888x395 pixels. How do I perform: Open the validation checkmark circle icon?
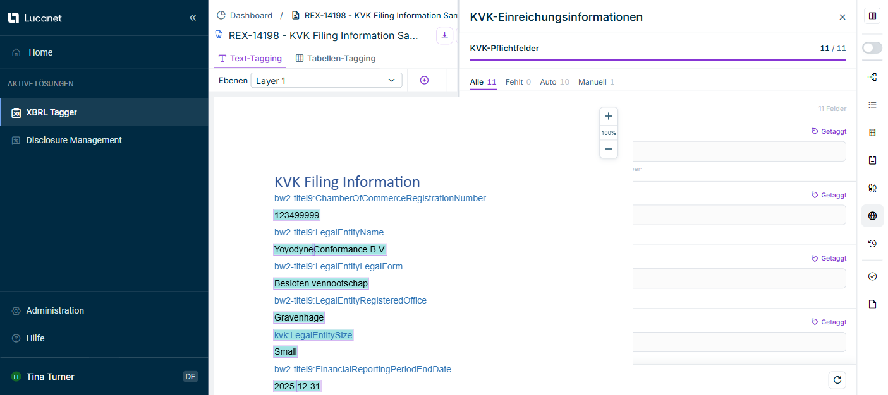(873, 276)
